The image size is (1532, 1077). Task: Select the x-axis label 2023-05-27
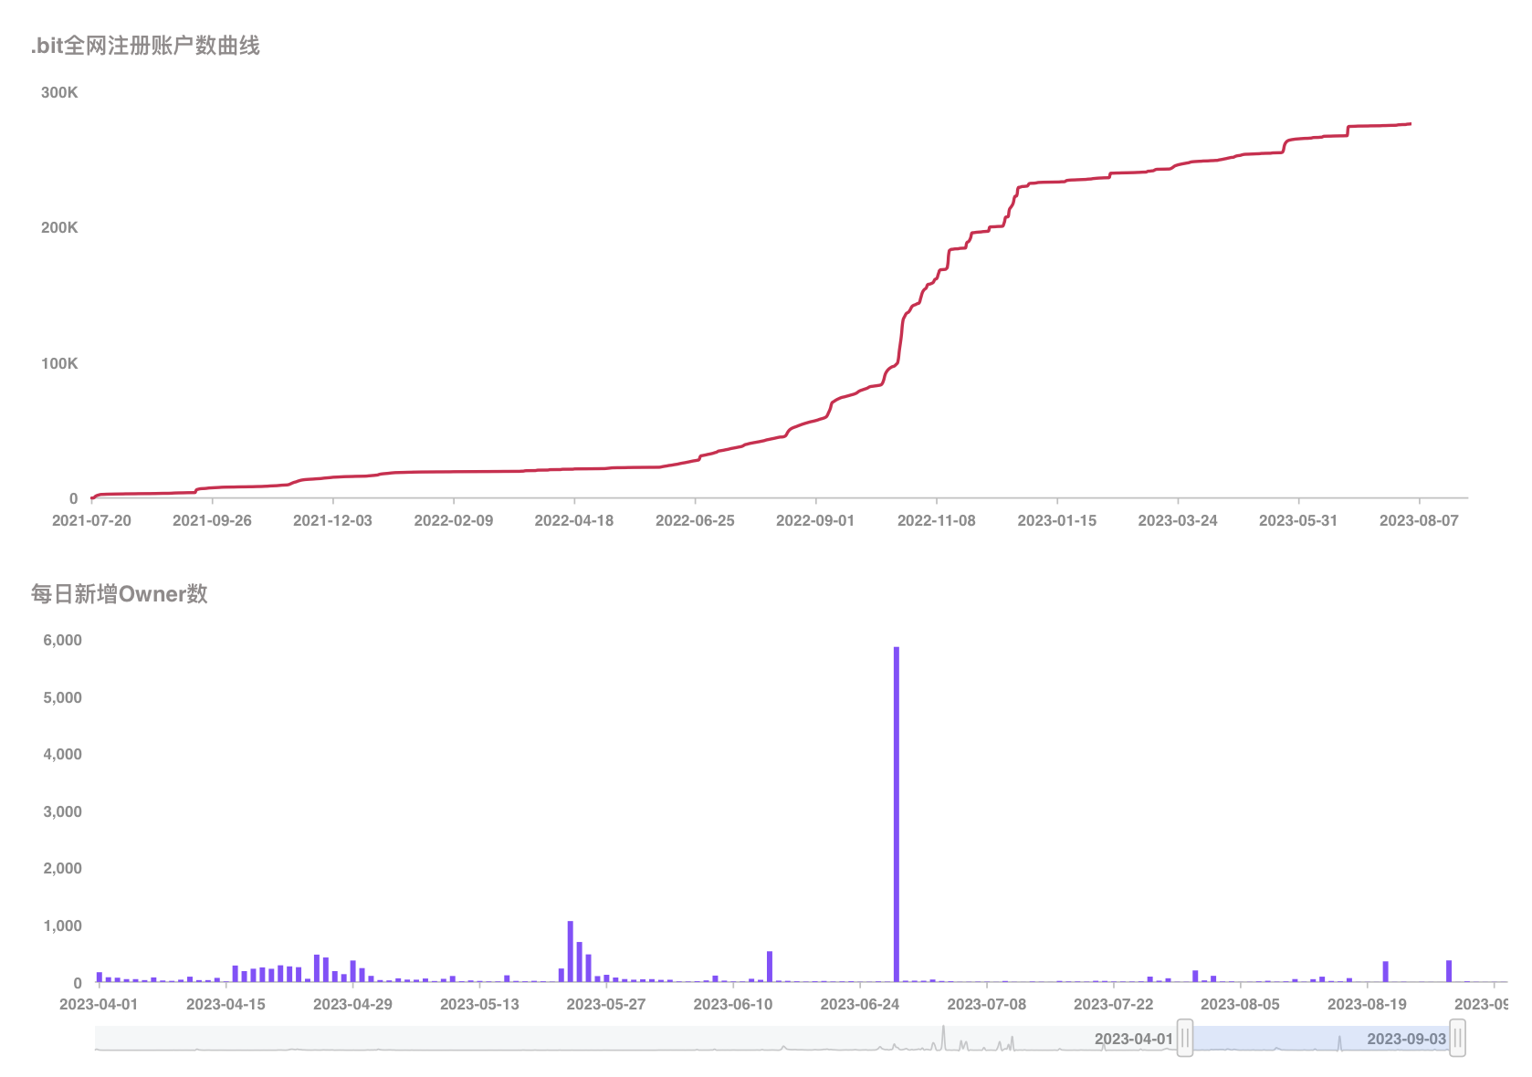(x=606, y=1004)
